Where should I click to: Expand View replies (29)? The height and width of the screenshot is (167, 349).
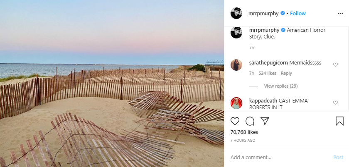coord(281,86)
